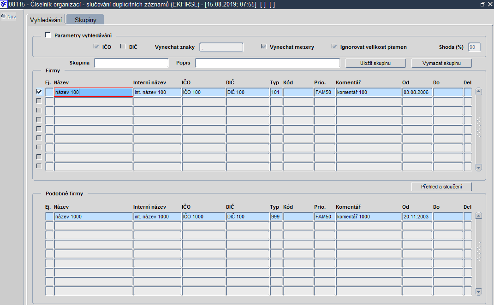Viewport: 494px width, 305px height.
Task: Click the application logo icon in title bar
Action: pyautogui.click(x=4, y=5)
